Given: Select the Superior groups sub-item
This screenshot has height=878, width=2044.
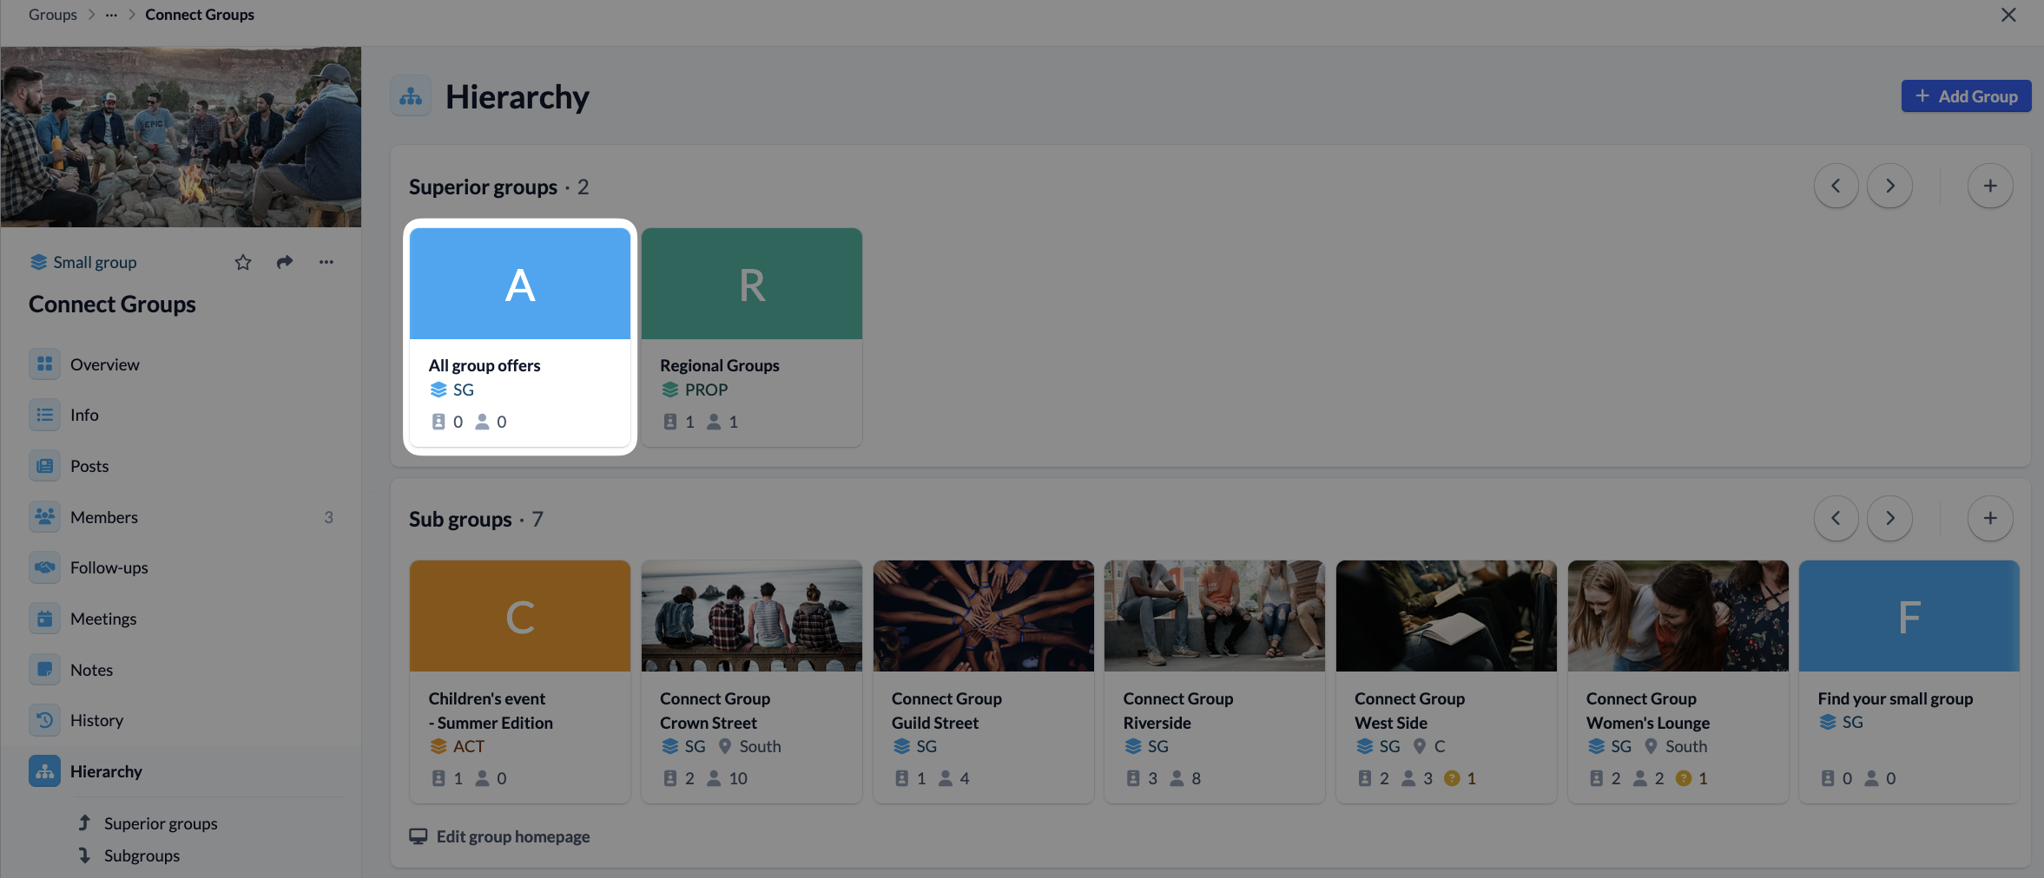Looking at the screenshot, I should click(x=161, y=823).
